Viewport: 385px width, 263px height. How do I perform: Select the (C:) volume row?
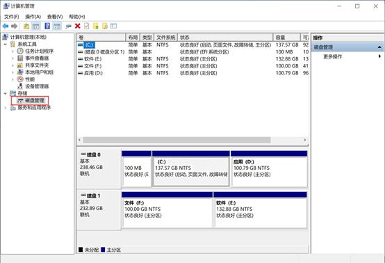coord(192,45)
